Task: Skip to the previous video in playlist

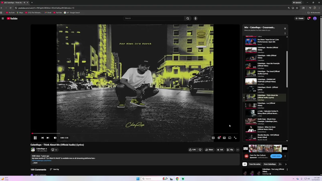Action: [42, 138]
